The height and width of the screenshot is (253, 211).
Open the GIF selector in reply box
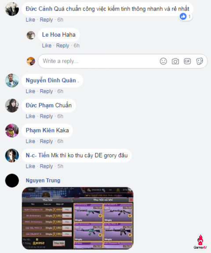pyautogui.click(x=187, y=61)
